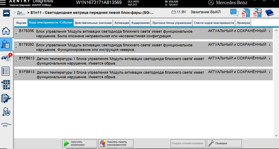Open XRD sidebar icon
This screenshot has height=149, width=279.
pos(6,125)
